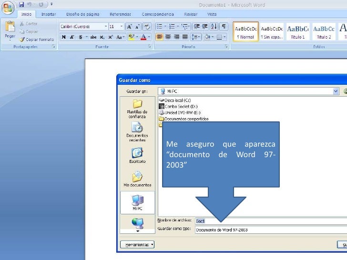
Task: Toggle underline (S) formatting
Action: tap(81, 37)
